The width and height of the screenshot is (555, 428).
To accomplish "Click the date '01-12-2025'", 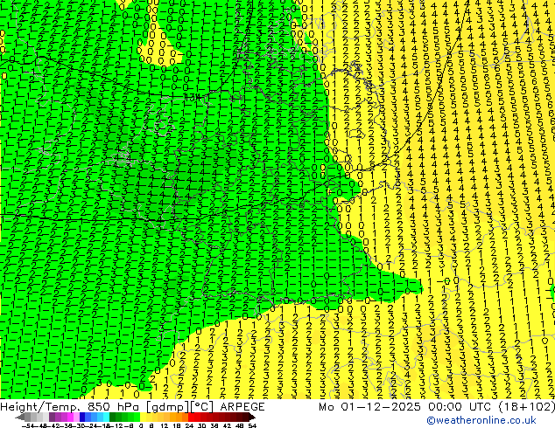I will pos(381,407).
